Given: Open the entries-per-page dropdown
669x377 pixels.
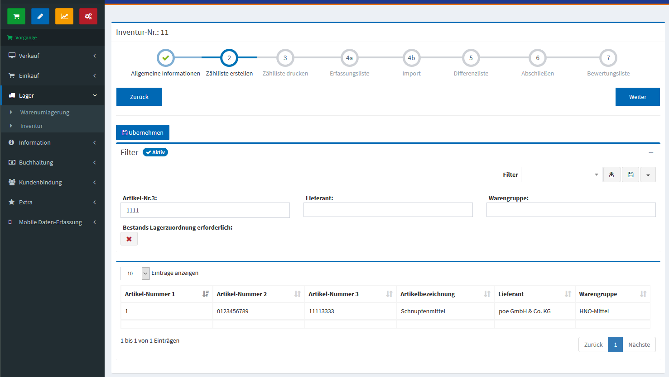Looking at the screenshot, I should (135, 273).
